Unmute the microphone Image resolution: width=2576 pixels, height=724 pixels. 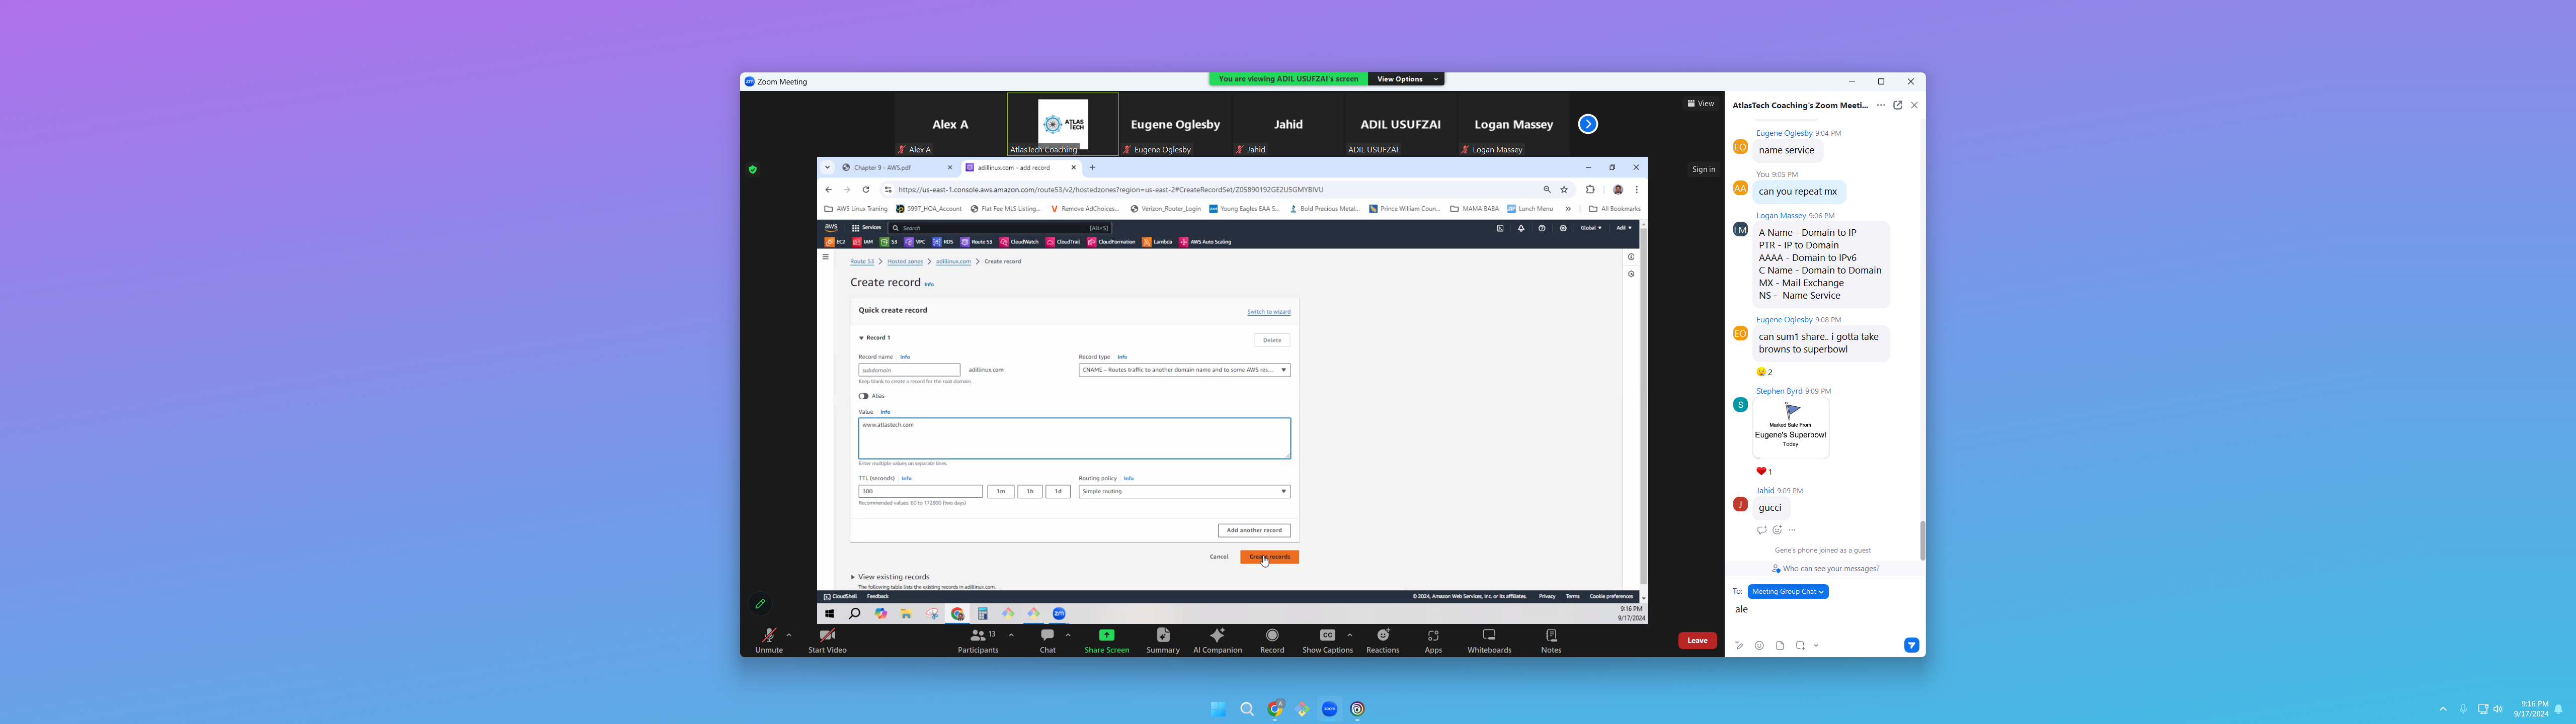point(768,636)
